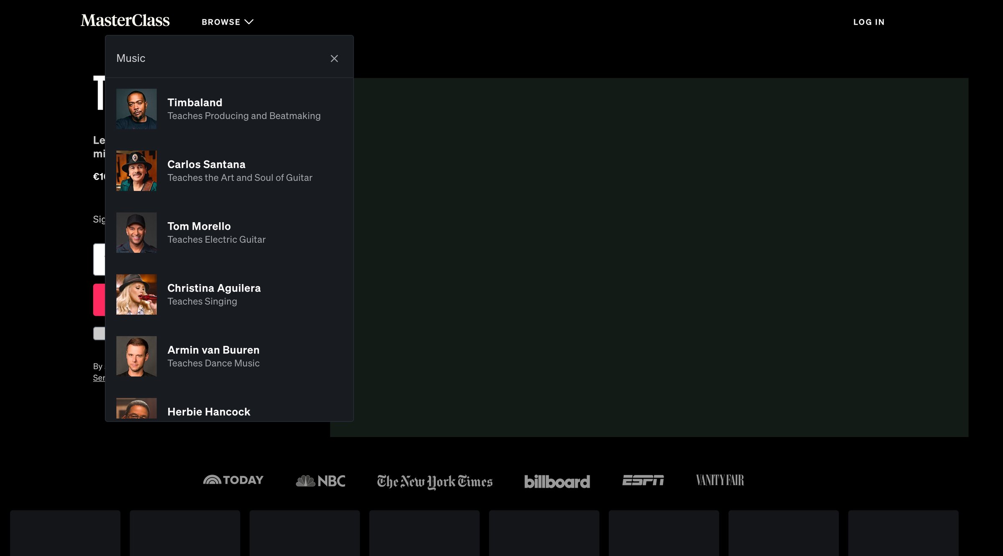Select Tom Morello class title
Image resolution: width=1003 pixels, height=556 pixels.
[199, 226]
